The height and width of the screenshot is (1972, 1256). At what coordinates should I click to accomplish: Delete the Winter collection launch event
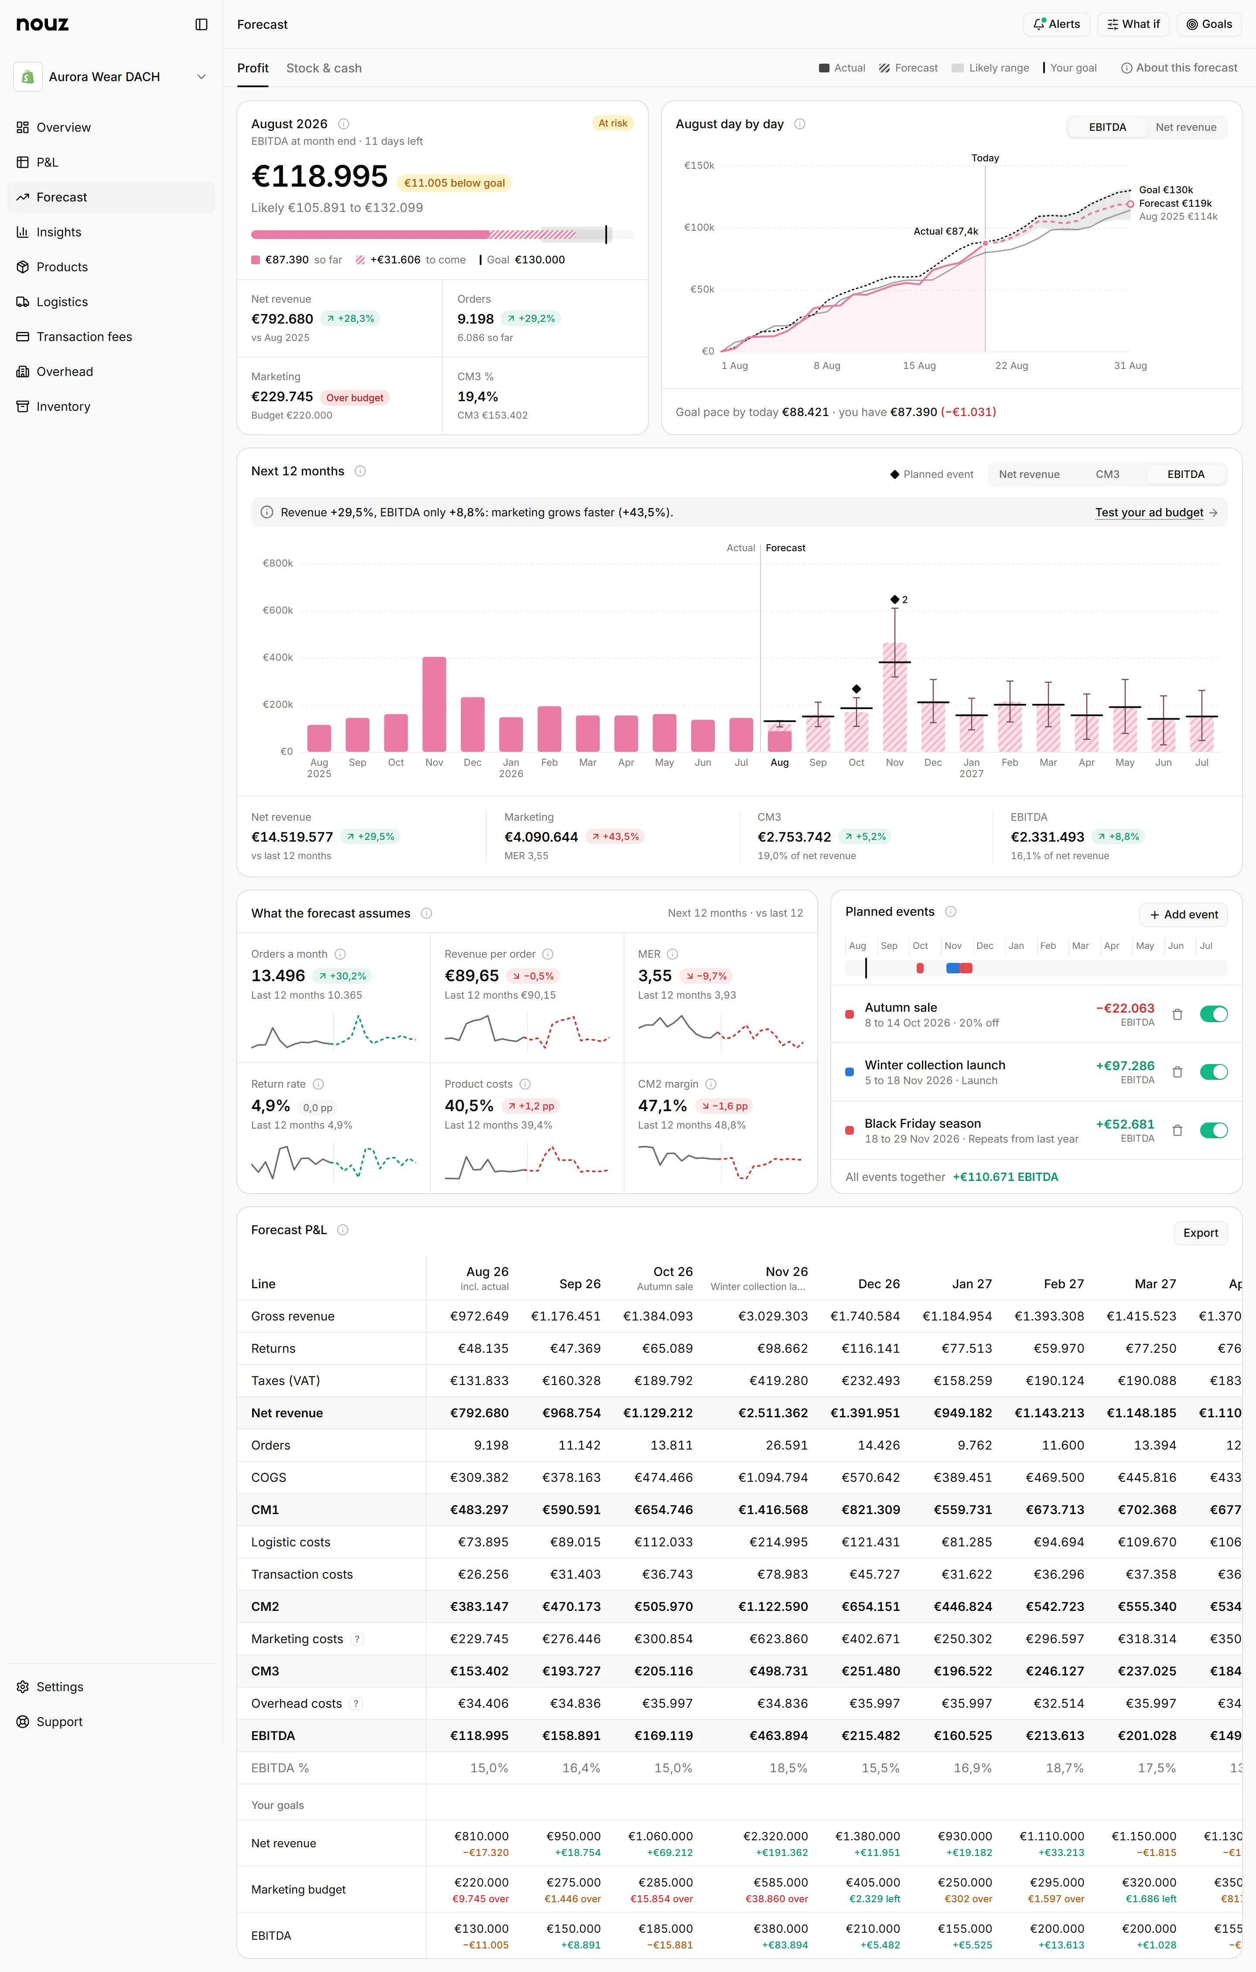point(1177,1072)
